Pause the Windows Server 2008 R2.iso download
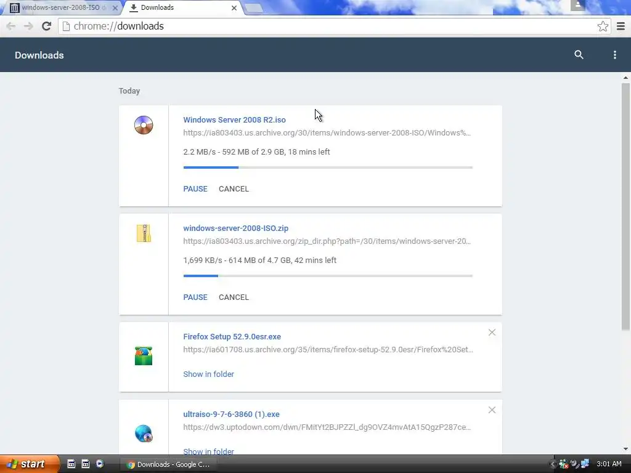 195,188
